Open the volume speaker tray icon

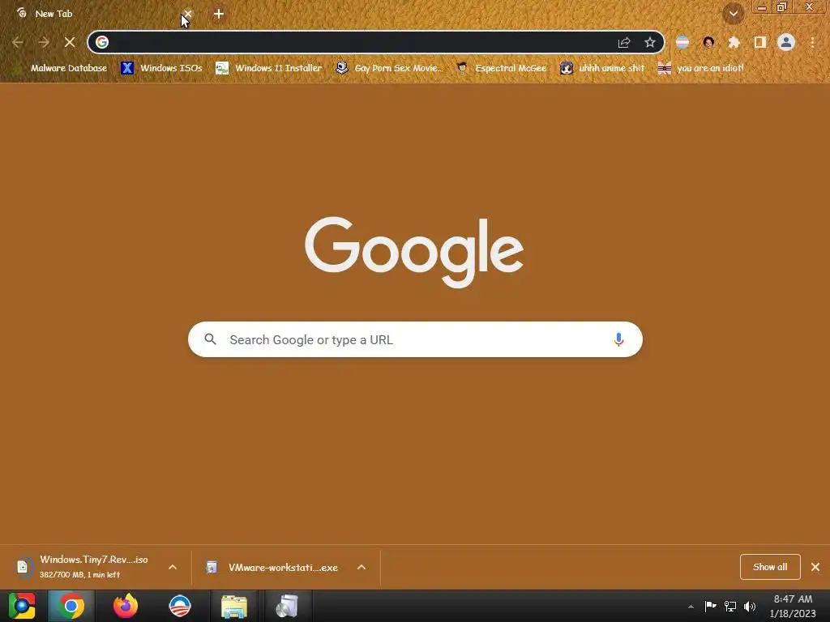click(x=750, y=606)
